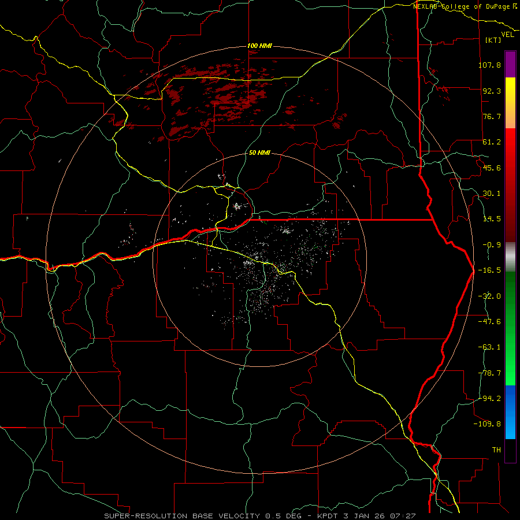Pick the blue segment of the color bar
520x520 pixels.
click(x=510, y=412)
